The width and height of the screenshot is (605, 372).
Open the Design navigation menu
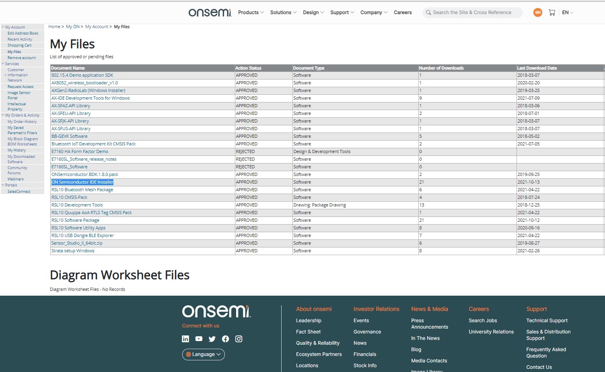(x=313, y=12)
